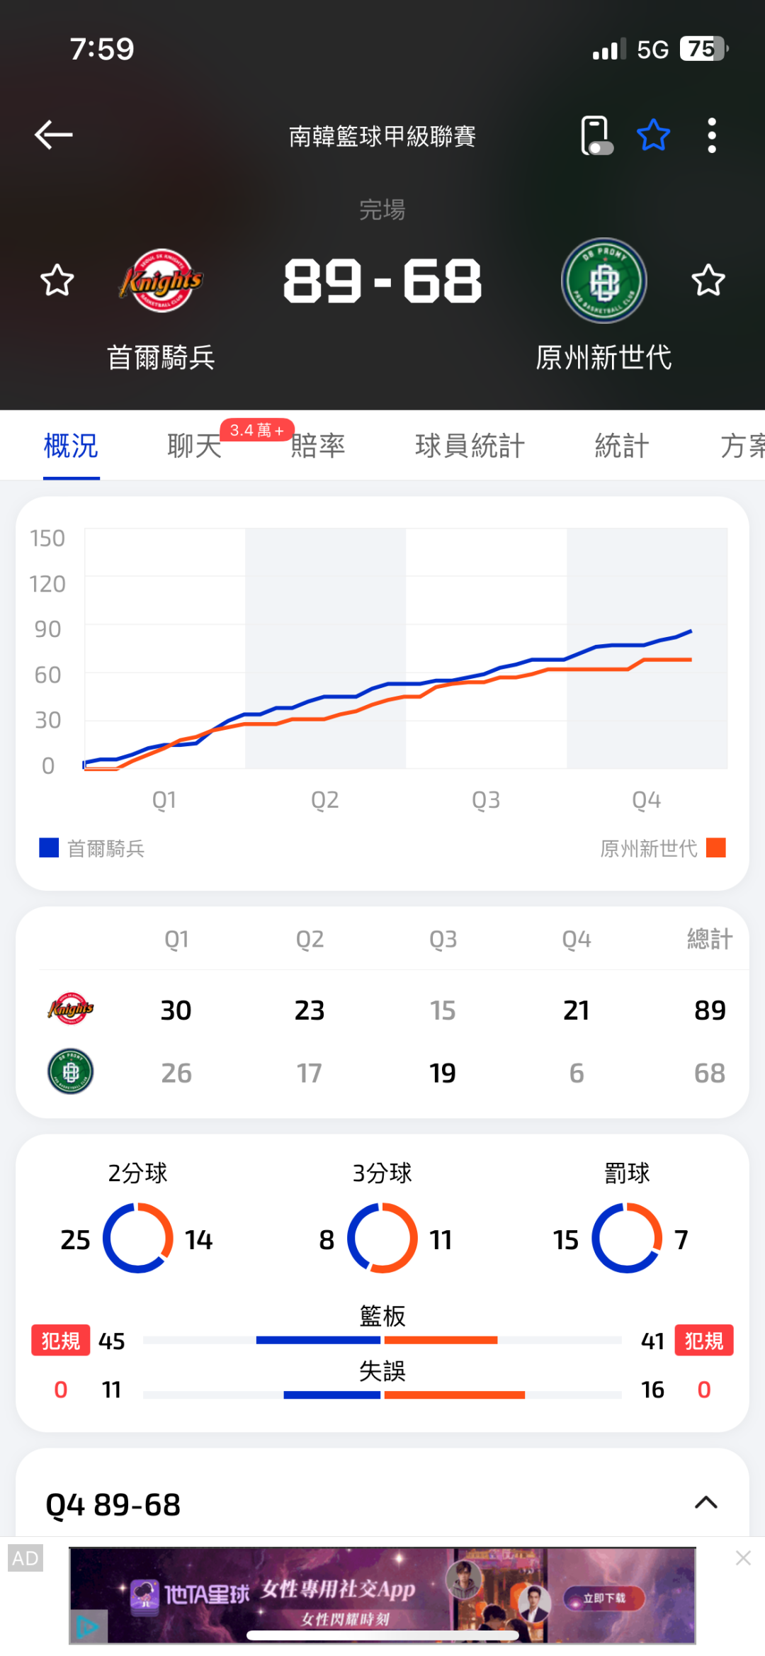765x1656 pixels.
Task: Toggle the phone notification switch icon
Action: click(596, 135)
